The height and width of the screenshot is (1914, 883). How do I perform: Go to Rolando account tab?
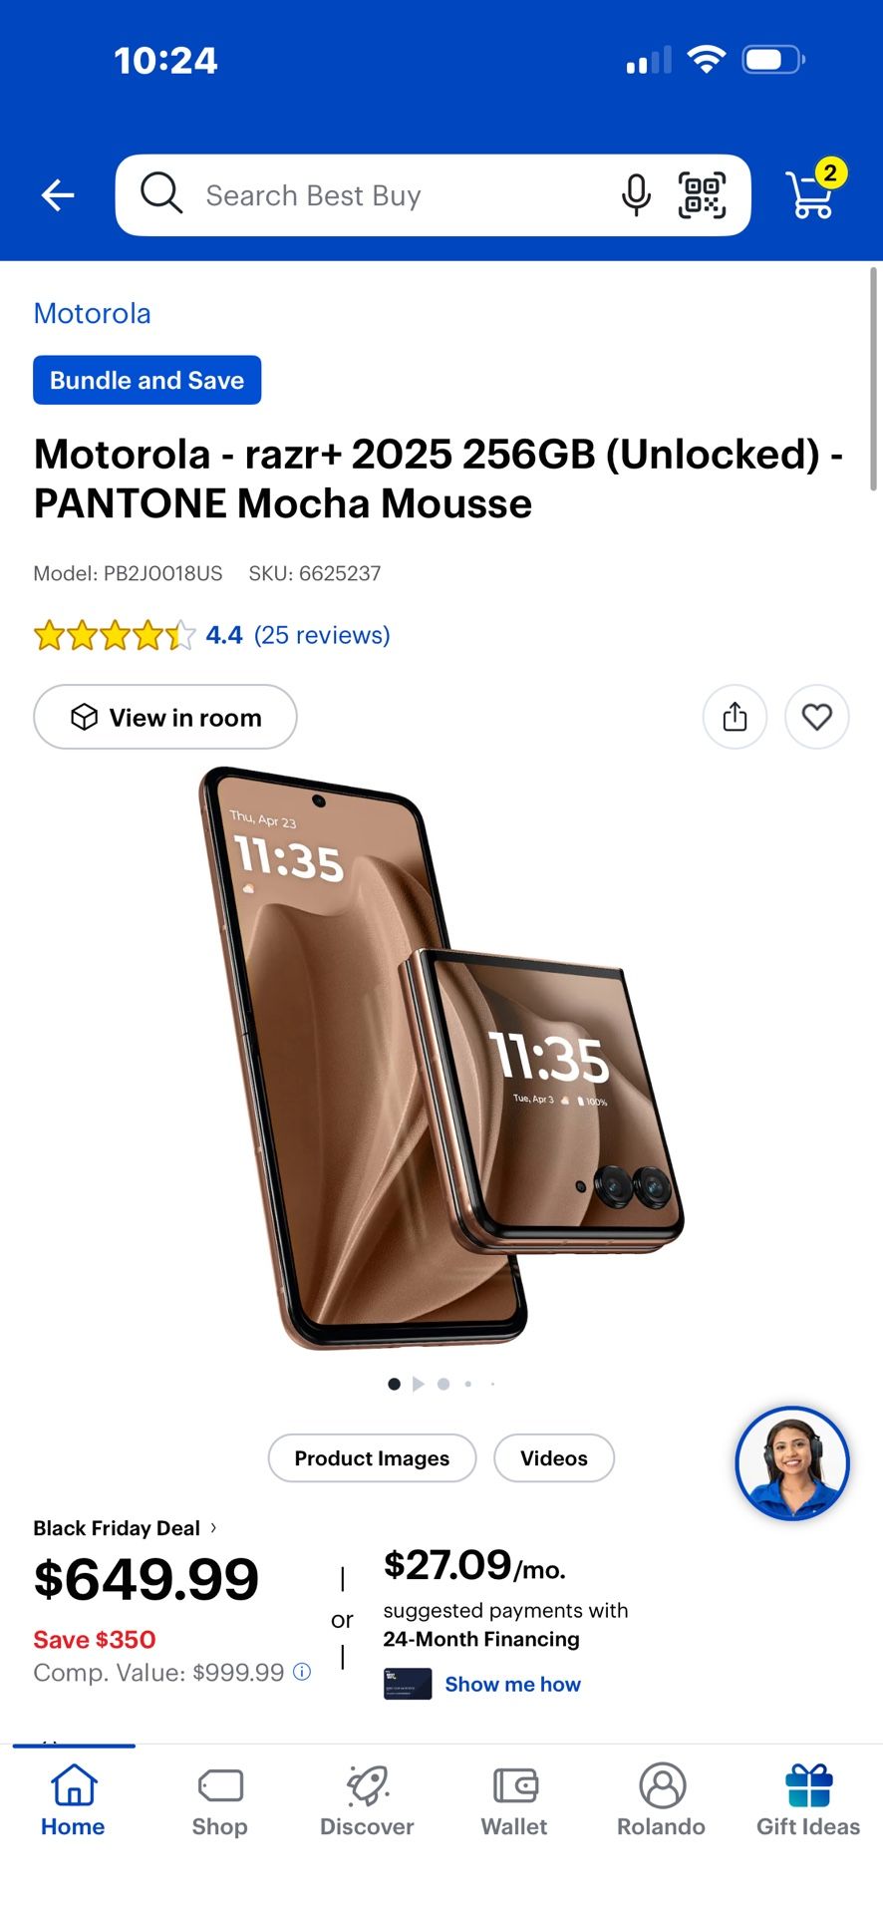(x=662, y=1801)
